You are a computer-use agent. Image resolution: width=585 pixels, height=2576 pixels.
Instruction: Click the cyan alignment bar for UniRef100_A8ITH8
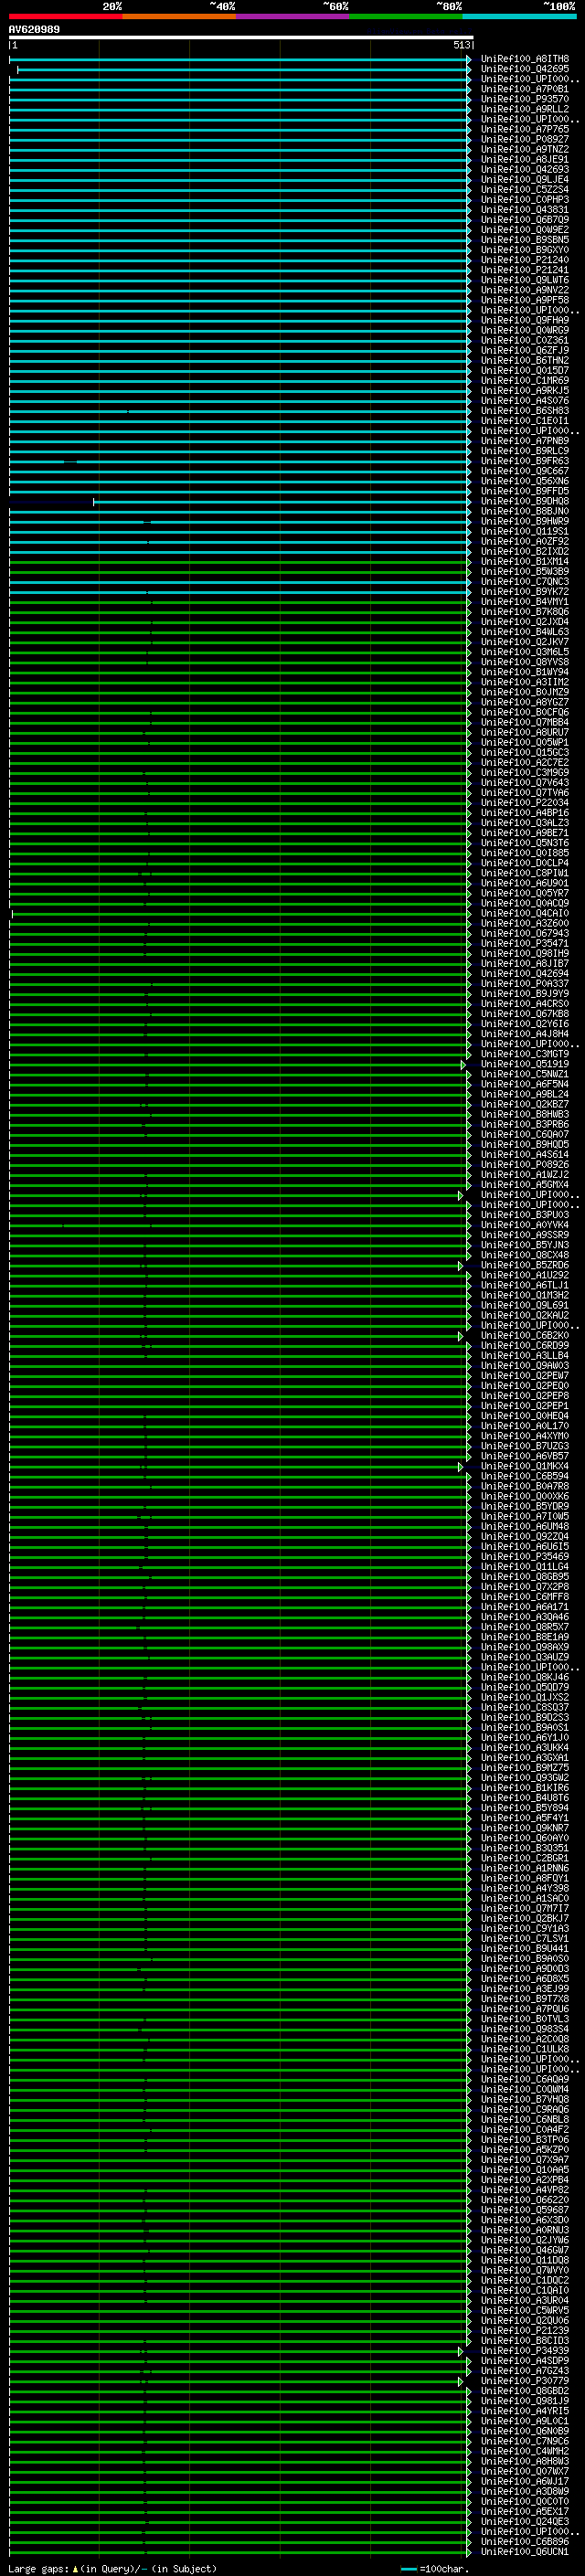click(240, 59)
